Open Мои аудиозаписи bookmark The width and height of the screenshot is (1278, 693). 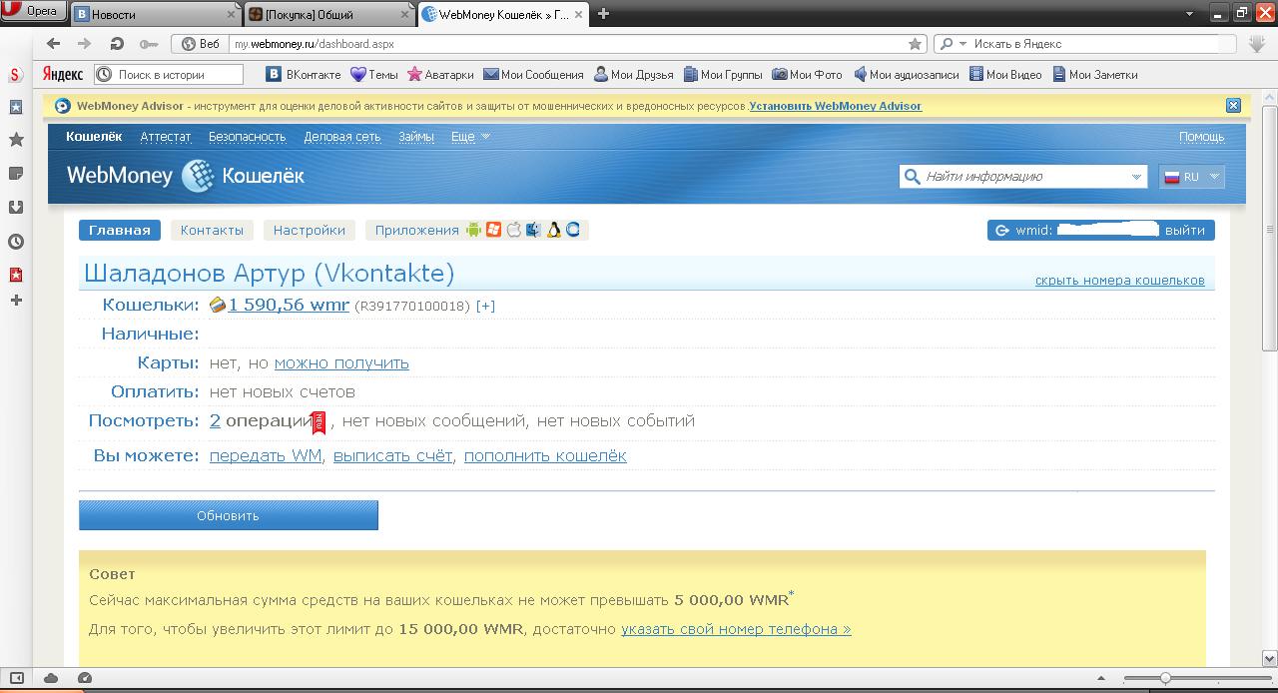906,75
